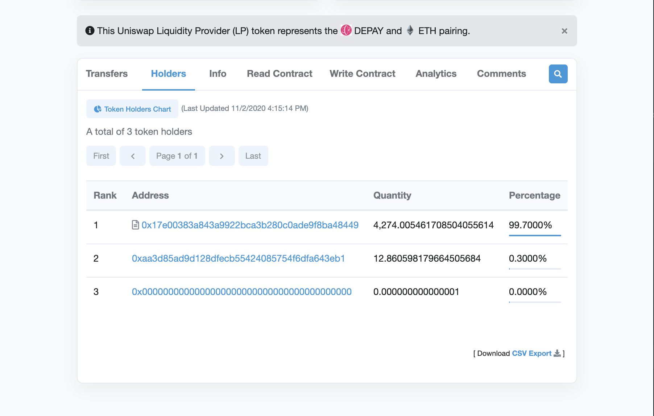
Task: Click the info circle icon in banner
Action: 90,31
